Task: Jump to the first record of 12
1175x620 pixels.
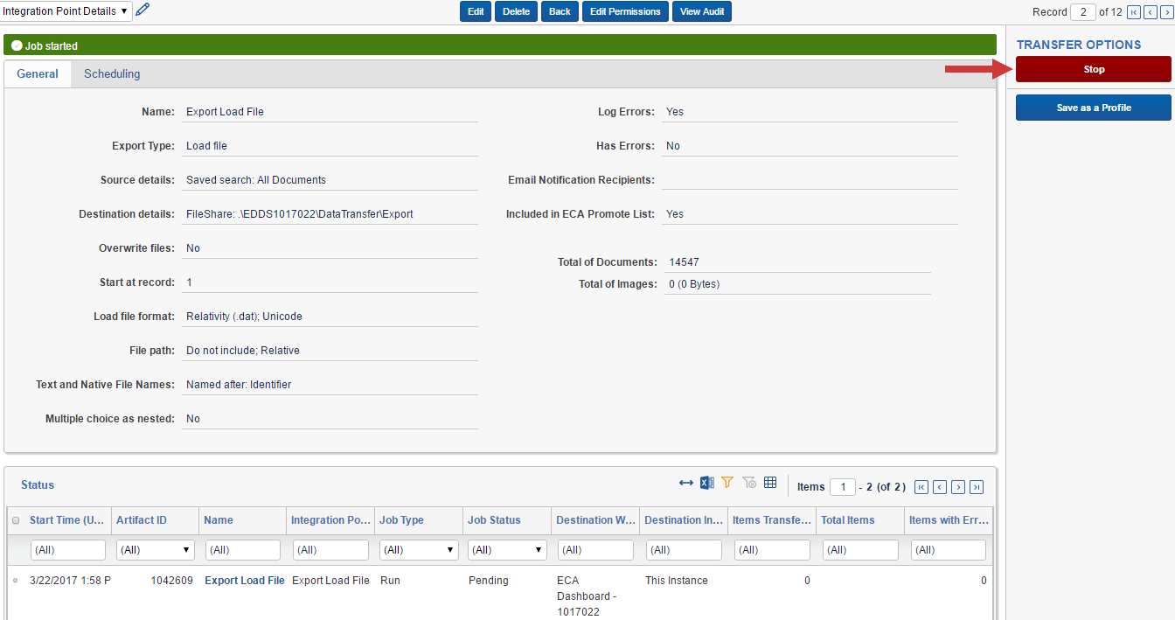Action: tap(1134, 12)
